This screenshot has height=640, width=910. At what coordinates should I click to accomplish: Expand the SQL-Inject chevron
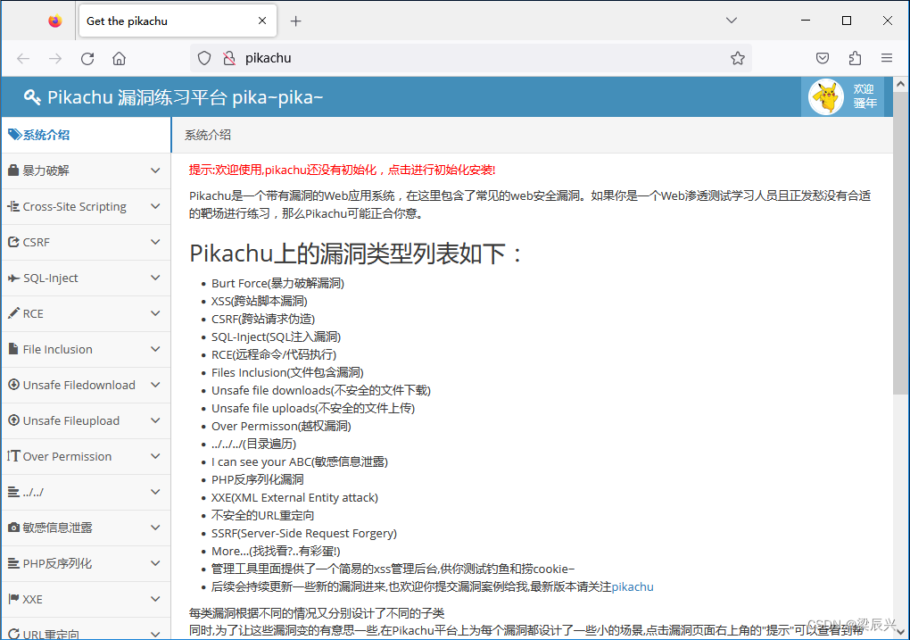(x=155, y=278)
